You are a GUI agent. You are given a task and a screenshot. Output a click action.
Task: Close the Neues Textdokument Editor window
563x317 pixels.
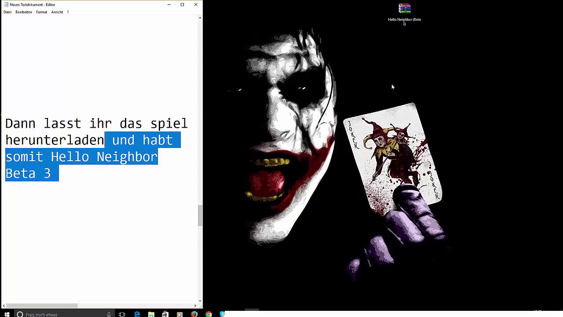(196, 4)
